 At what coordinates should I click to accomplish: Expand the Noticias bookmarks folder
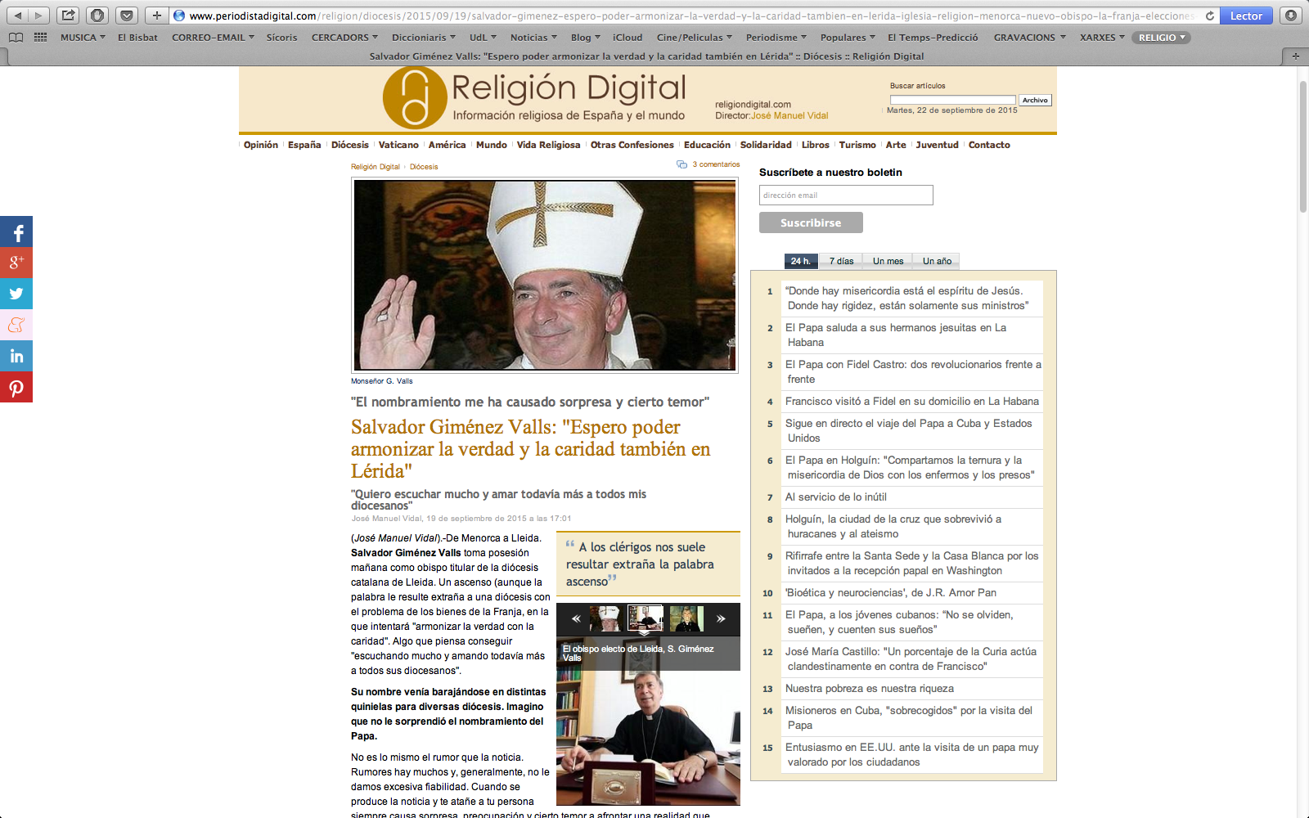point(533,38)
